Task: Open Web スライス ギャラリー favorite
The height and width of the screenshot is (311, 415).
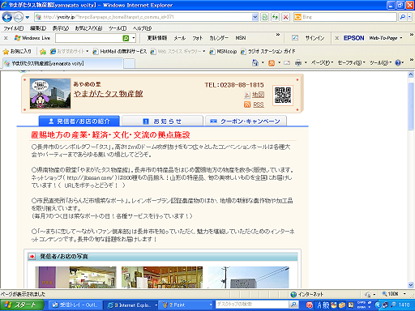Action: click(x=178, y=51)
